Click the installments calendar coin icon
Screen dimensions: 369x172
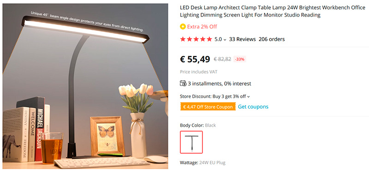coord(183,83)
